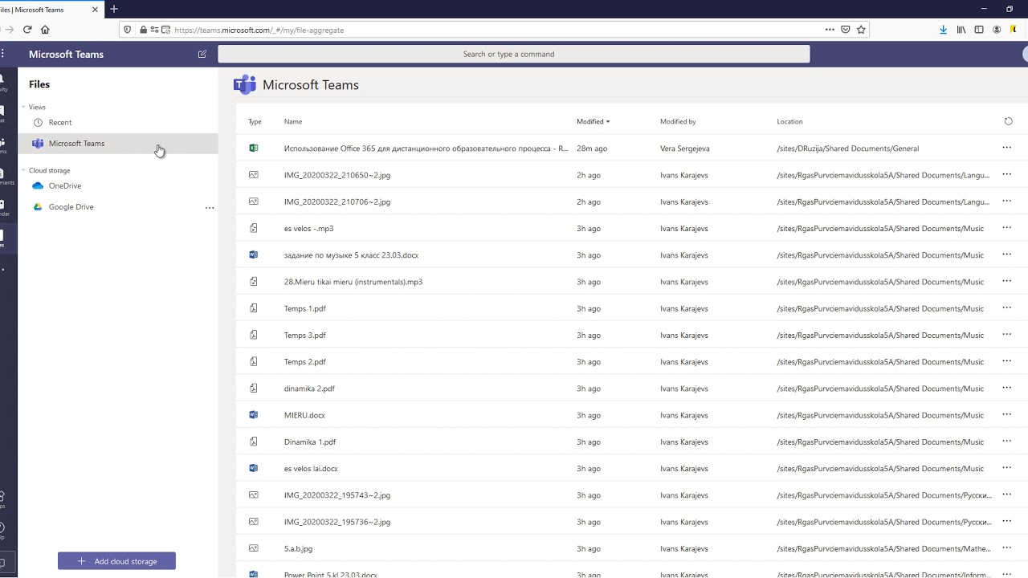Open file IMG_20200322_195743~2.jpg

point(337,495)
